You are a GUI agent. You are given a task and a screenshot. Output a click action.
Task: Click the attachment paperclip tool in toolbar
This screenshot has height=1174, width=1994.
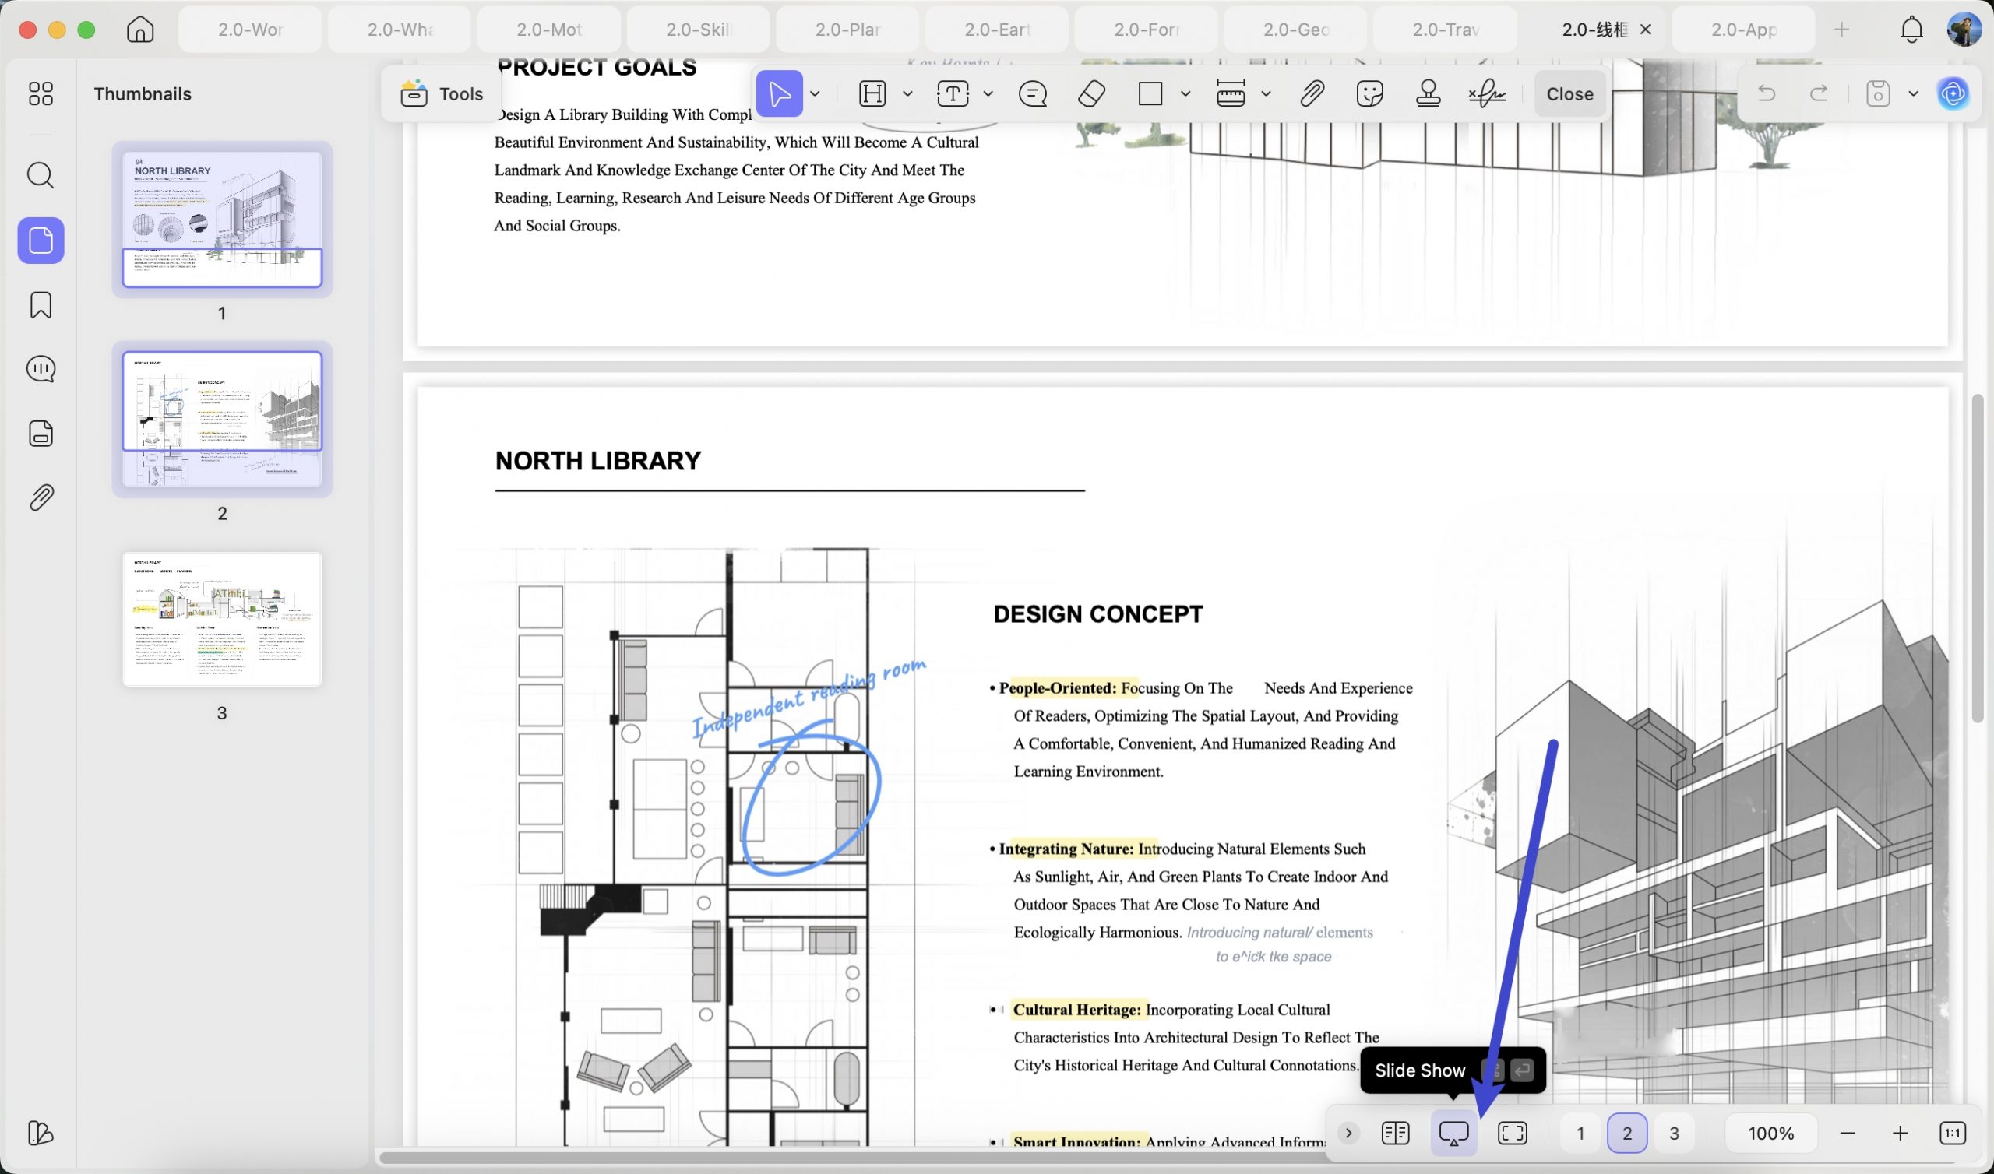pos(1311,94)
